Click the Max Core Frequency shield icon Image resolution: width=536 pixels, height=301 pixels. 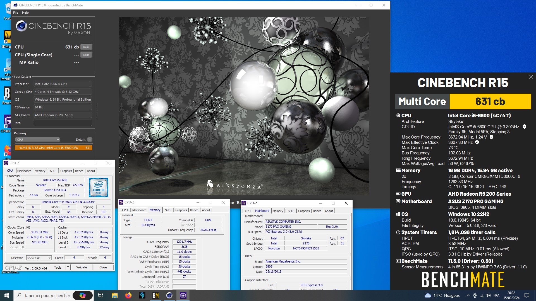coord(491,137)
